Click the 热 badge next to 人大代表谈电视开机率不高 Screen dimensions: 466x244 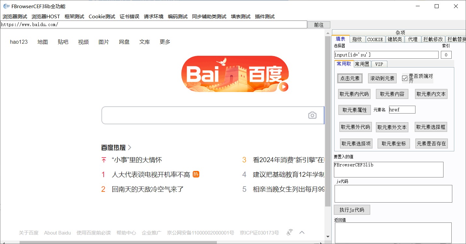[x=196, y=174]
